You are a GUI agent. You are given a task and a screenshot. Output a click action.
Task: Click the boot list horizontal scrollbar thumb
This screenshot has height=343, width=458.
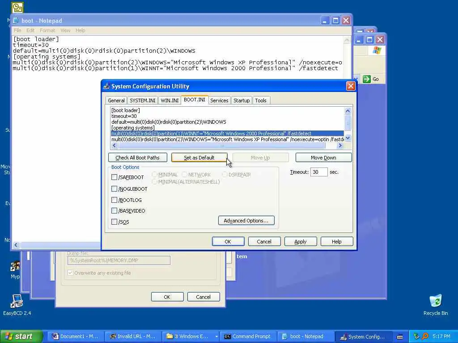click(x=221, y=145)
